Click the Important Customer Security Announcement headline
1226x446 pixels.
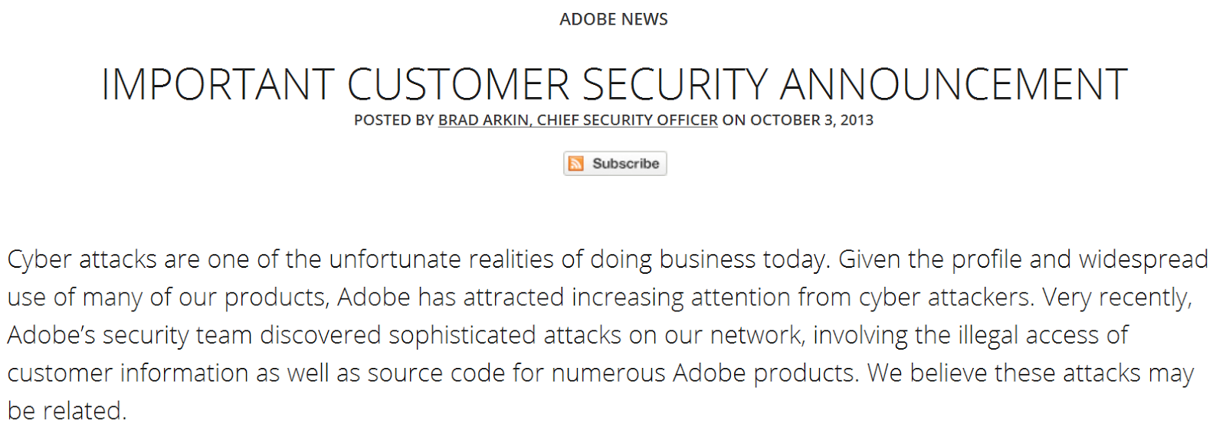[614, 84]
